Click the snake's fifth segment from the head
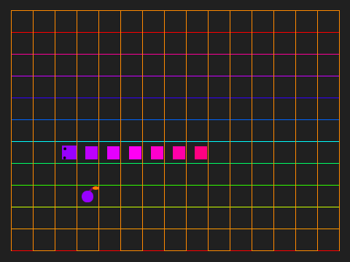The width and height of the screenshot is (350, 262). [157, 153]
